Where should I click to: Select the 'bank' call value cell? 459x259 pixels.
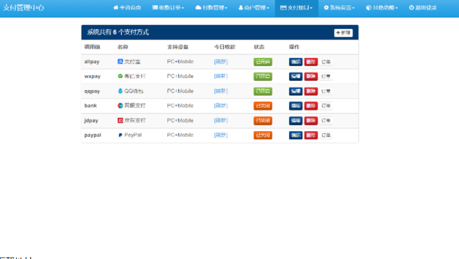(90, 106)
